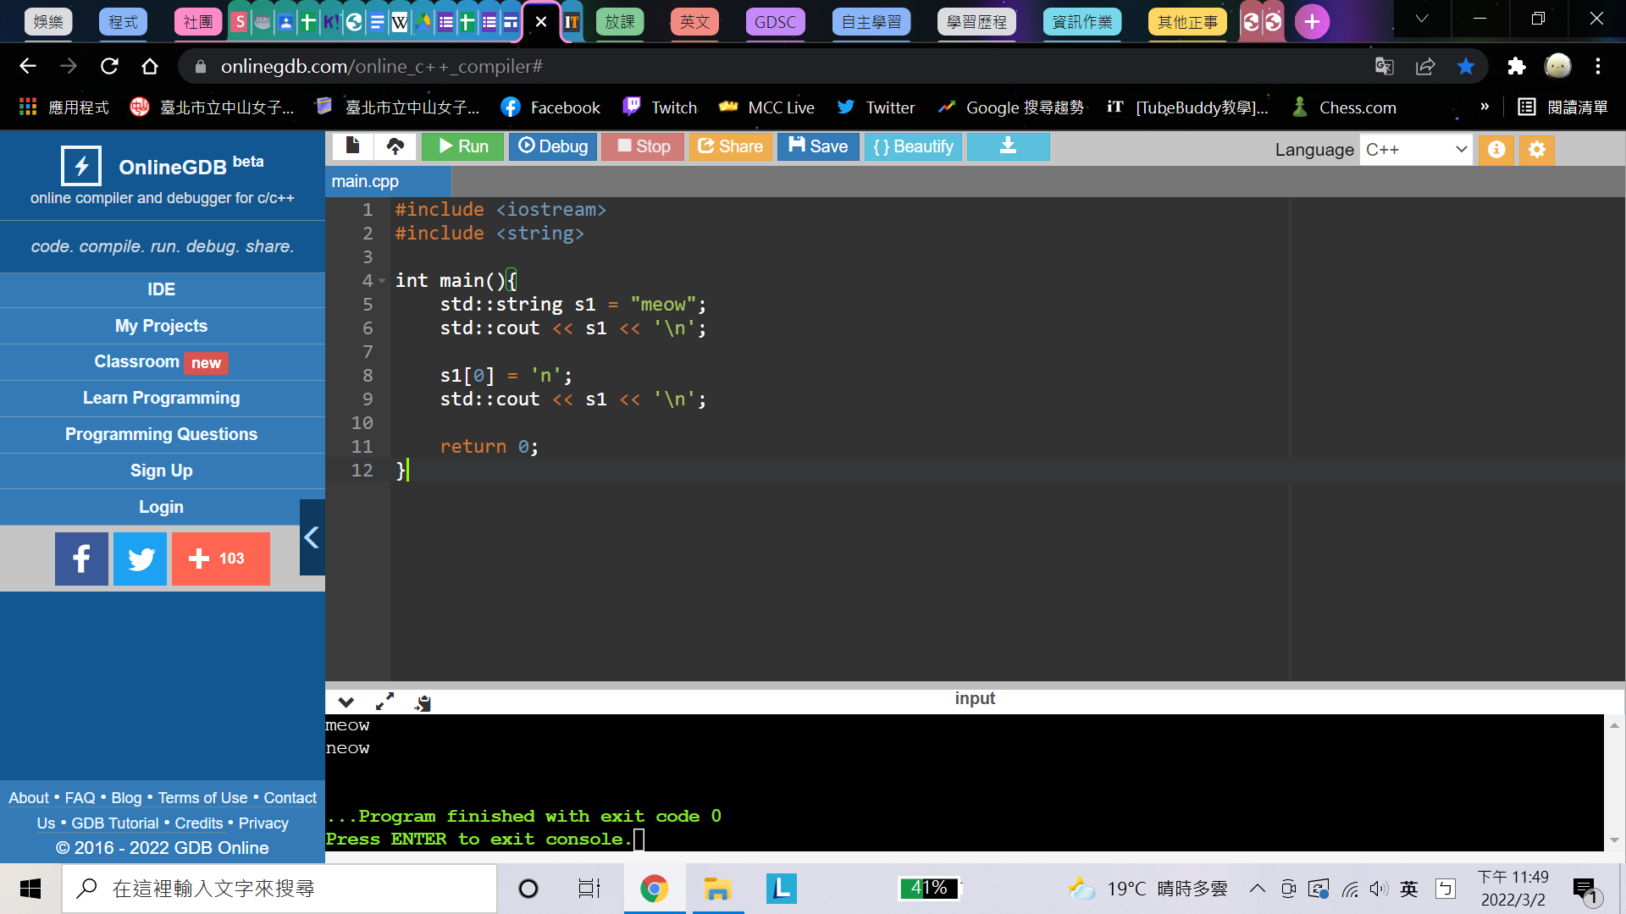Select the main.cpp file tab
Screen dimensions: 1626x914
tap(366, 181)
